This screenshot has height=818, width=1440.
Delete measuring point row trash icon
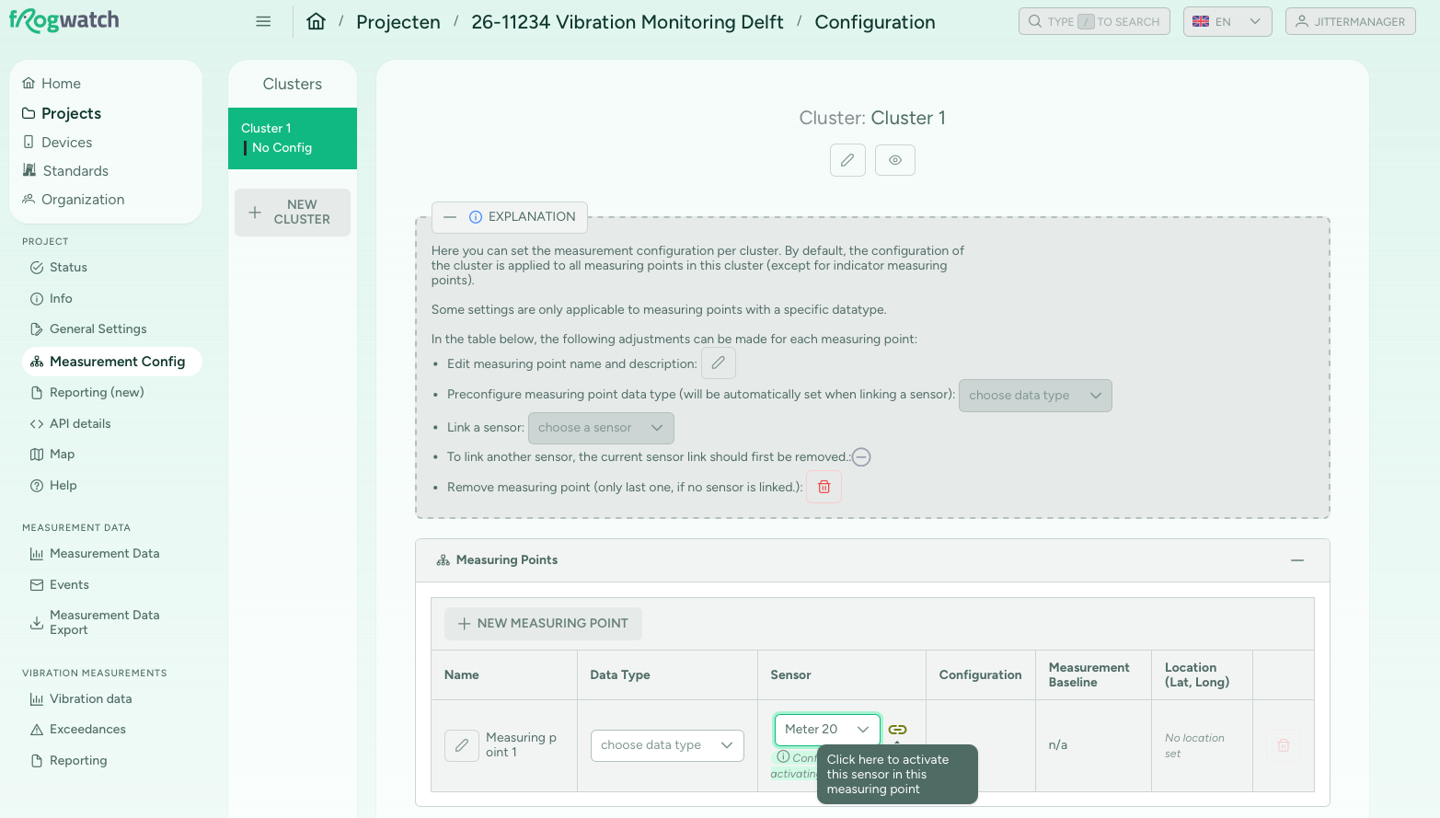1284,745
